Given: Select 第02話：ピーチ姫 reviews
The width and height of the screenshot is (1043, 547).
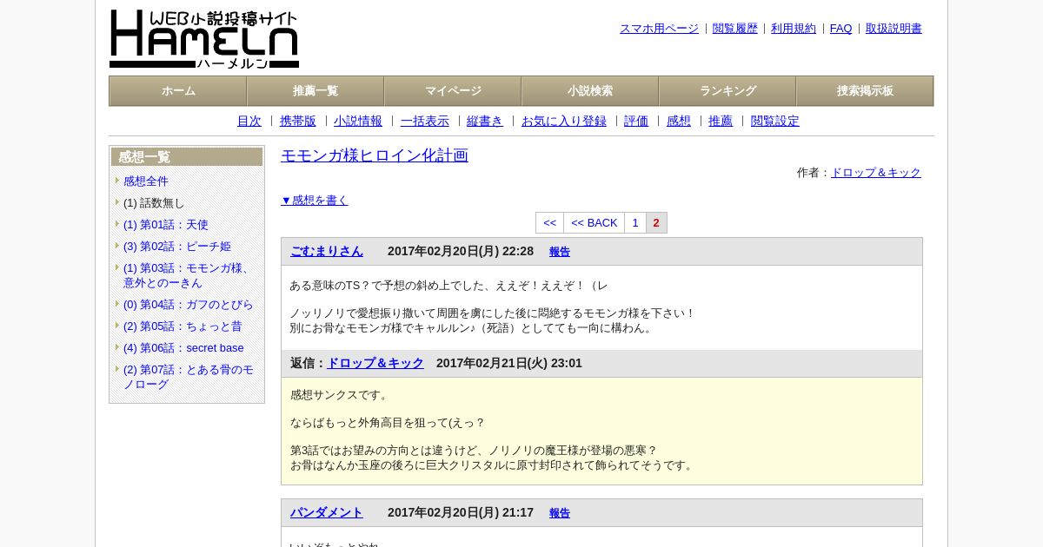Looking at the screenshot, I should point(177,247).
